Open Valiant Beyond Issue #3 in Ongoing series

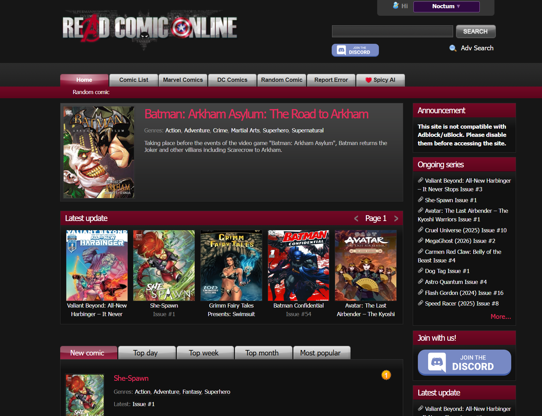click(464, 185)
